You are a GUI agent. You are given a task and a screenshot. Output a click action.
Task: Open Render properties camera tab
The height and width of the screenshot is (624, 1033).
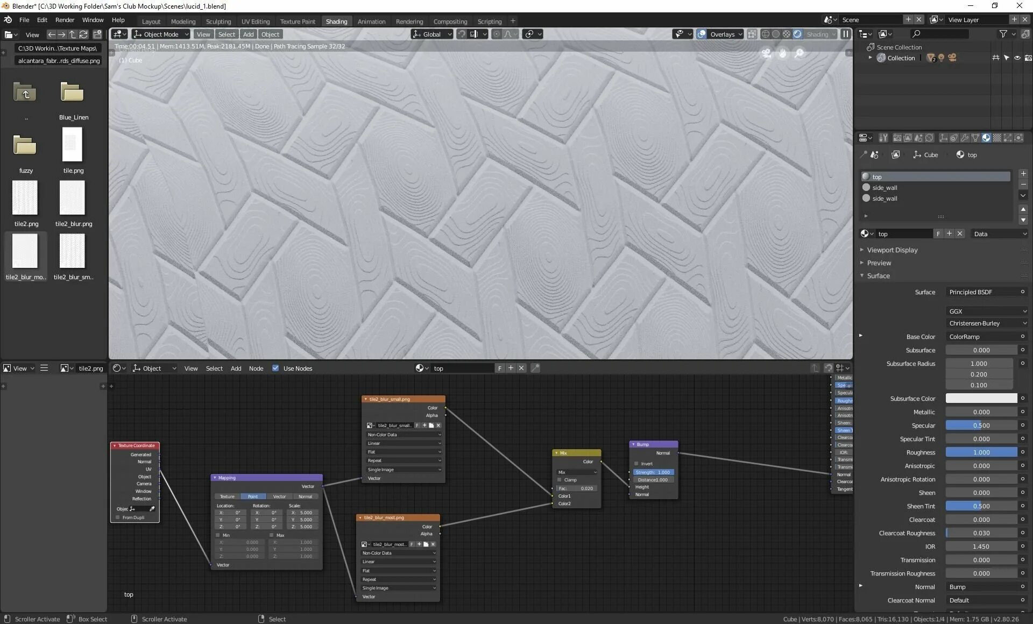tap(897, 138)
